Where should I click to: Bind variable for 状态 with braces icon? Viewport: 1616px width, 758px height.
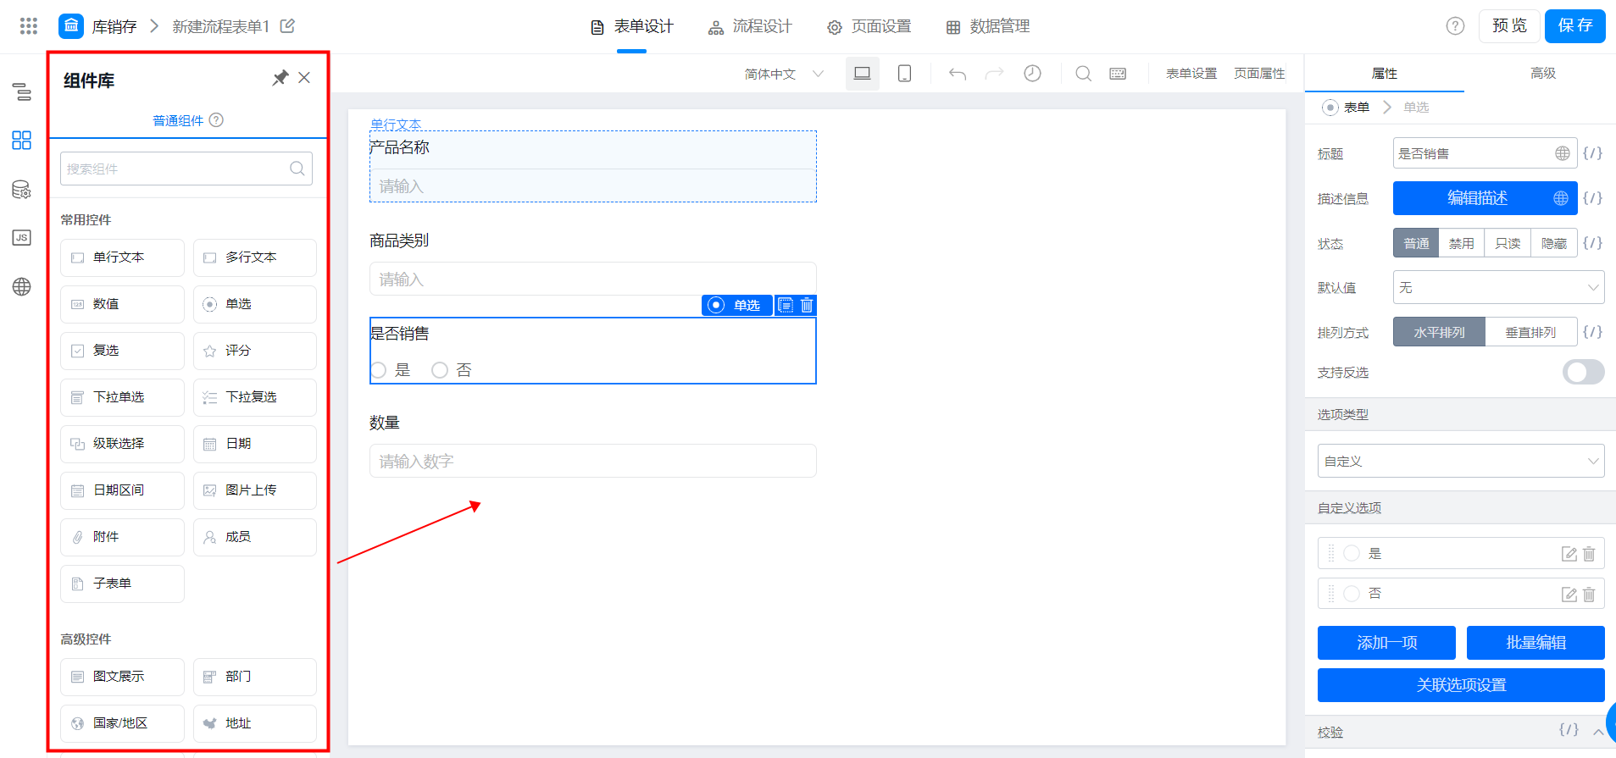1593,243
